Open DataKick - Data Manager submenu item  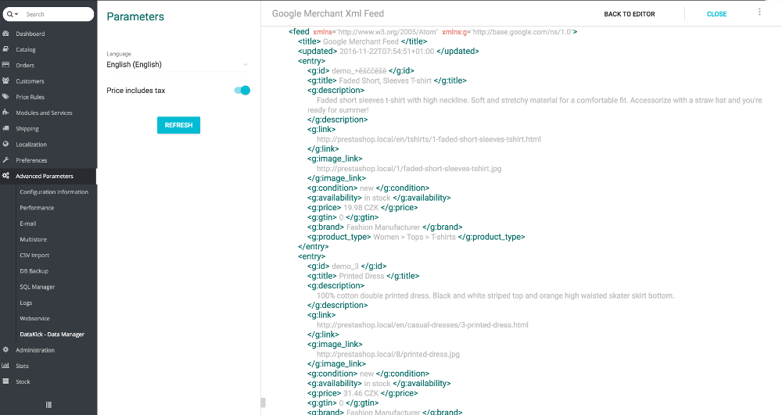pos(52,335)
